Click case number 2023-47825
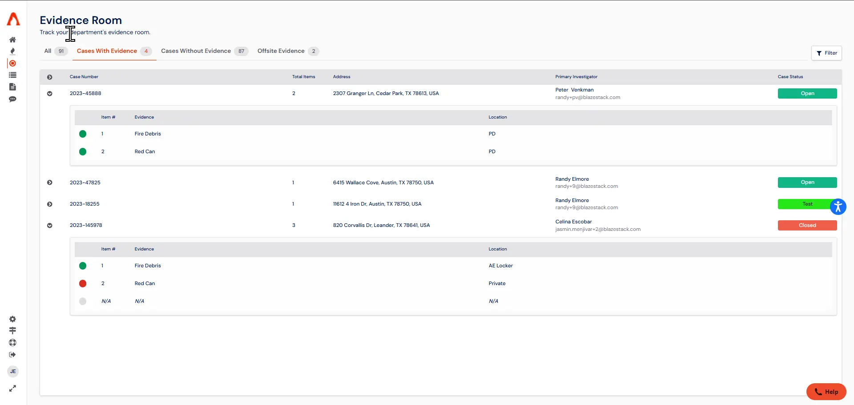Image resolution: width=854 pixels, height=405 pixels. 85,183
